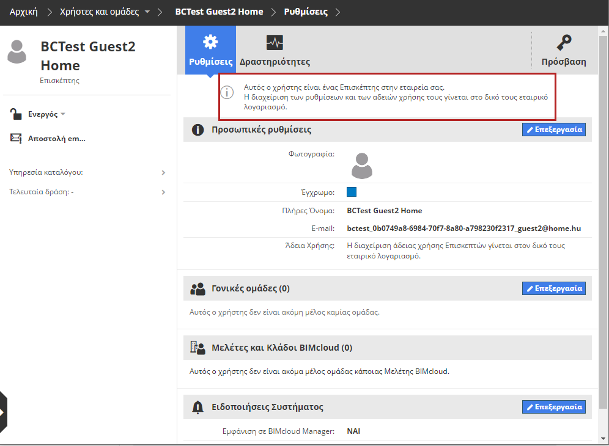
Task: Click the send email envelope icon
Action: click(16, 139)
